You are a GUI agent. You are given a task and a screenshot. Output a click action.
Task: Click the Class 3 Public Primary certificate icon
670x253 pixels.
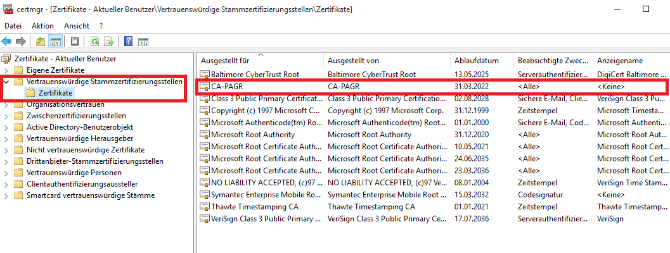point(205,99)
